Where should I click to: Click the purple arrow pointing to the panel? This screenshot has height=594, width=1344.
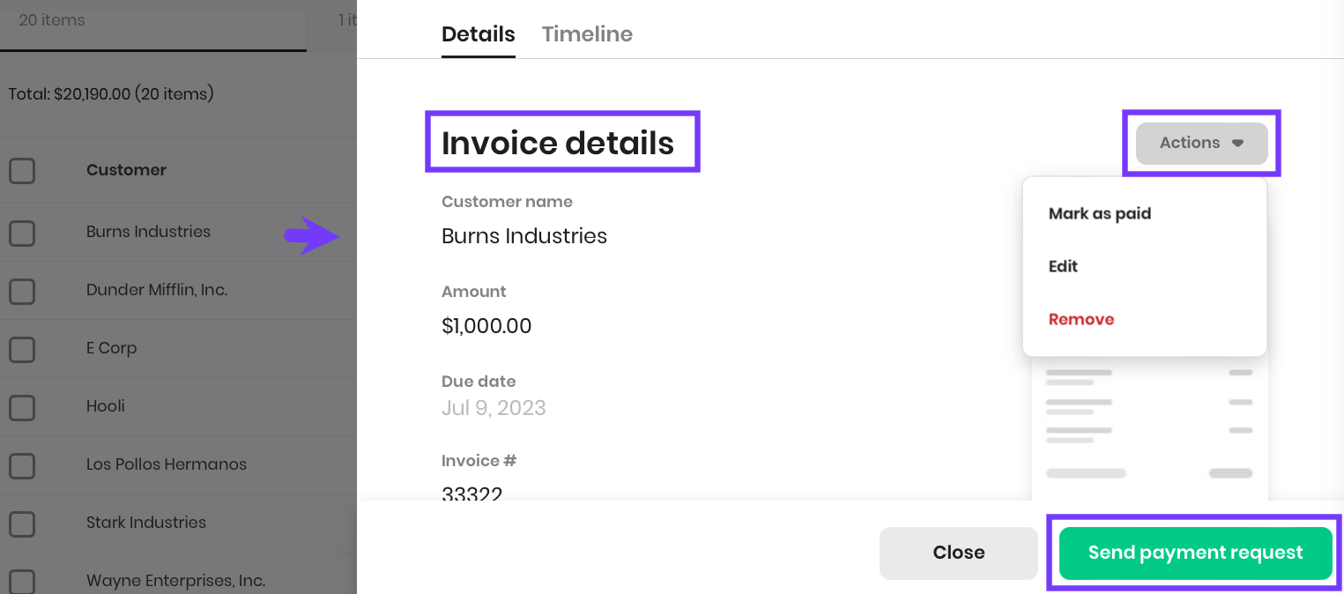click(310, 235)
